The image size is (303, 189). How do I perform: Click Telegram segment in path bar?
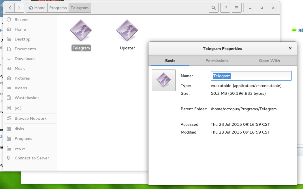[80, 8]
